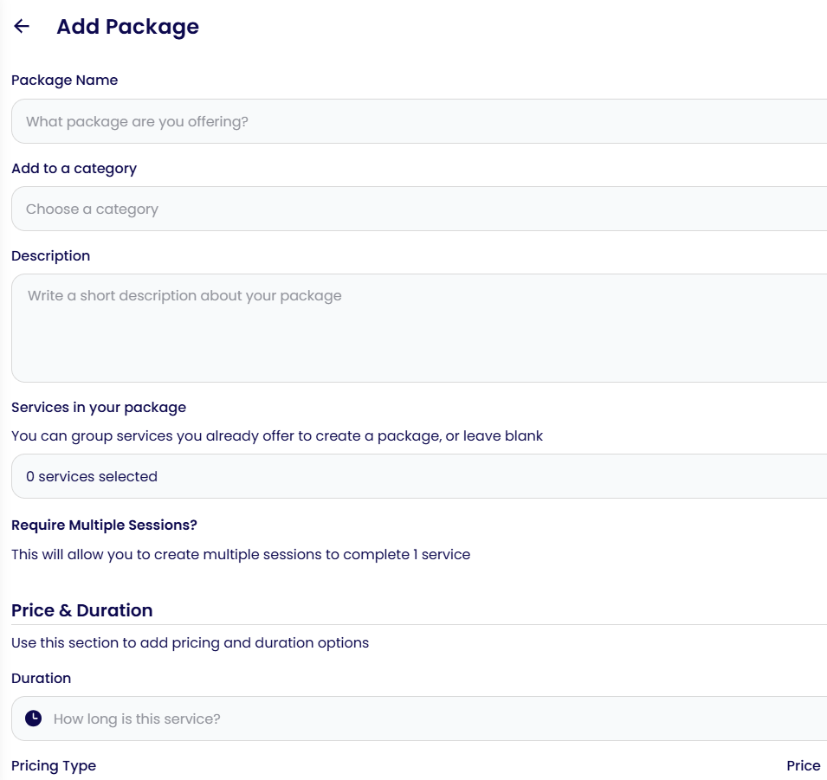Screen dimensions: 827x780
Task: Select the Add to a category label
Action: (74, 168)
